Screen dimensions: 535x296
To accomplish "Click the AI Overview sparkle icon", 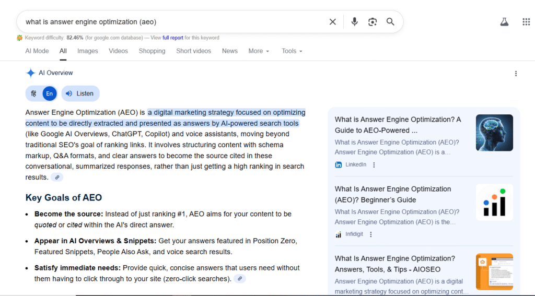I will [x=31, y=73].
